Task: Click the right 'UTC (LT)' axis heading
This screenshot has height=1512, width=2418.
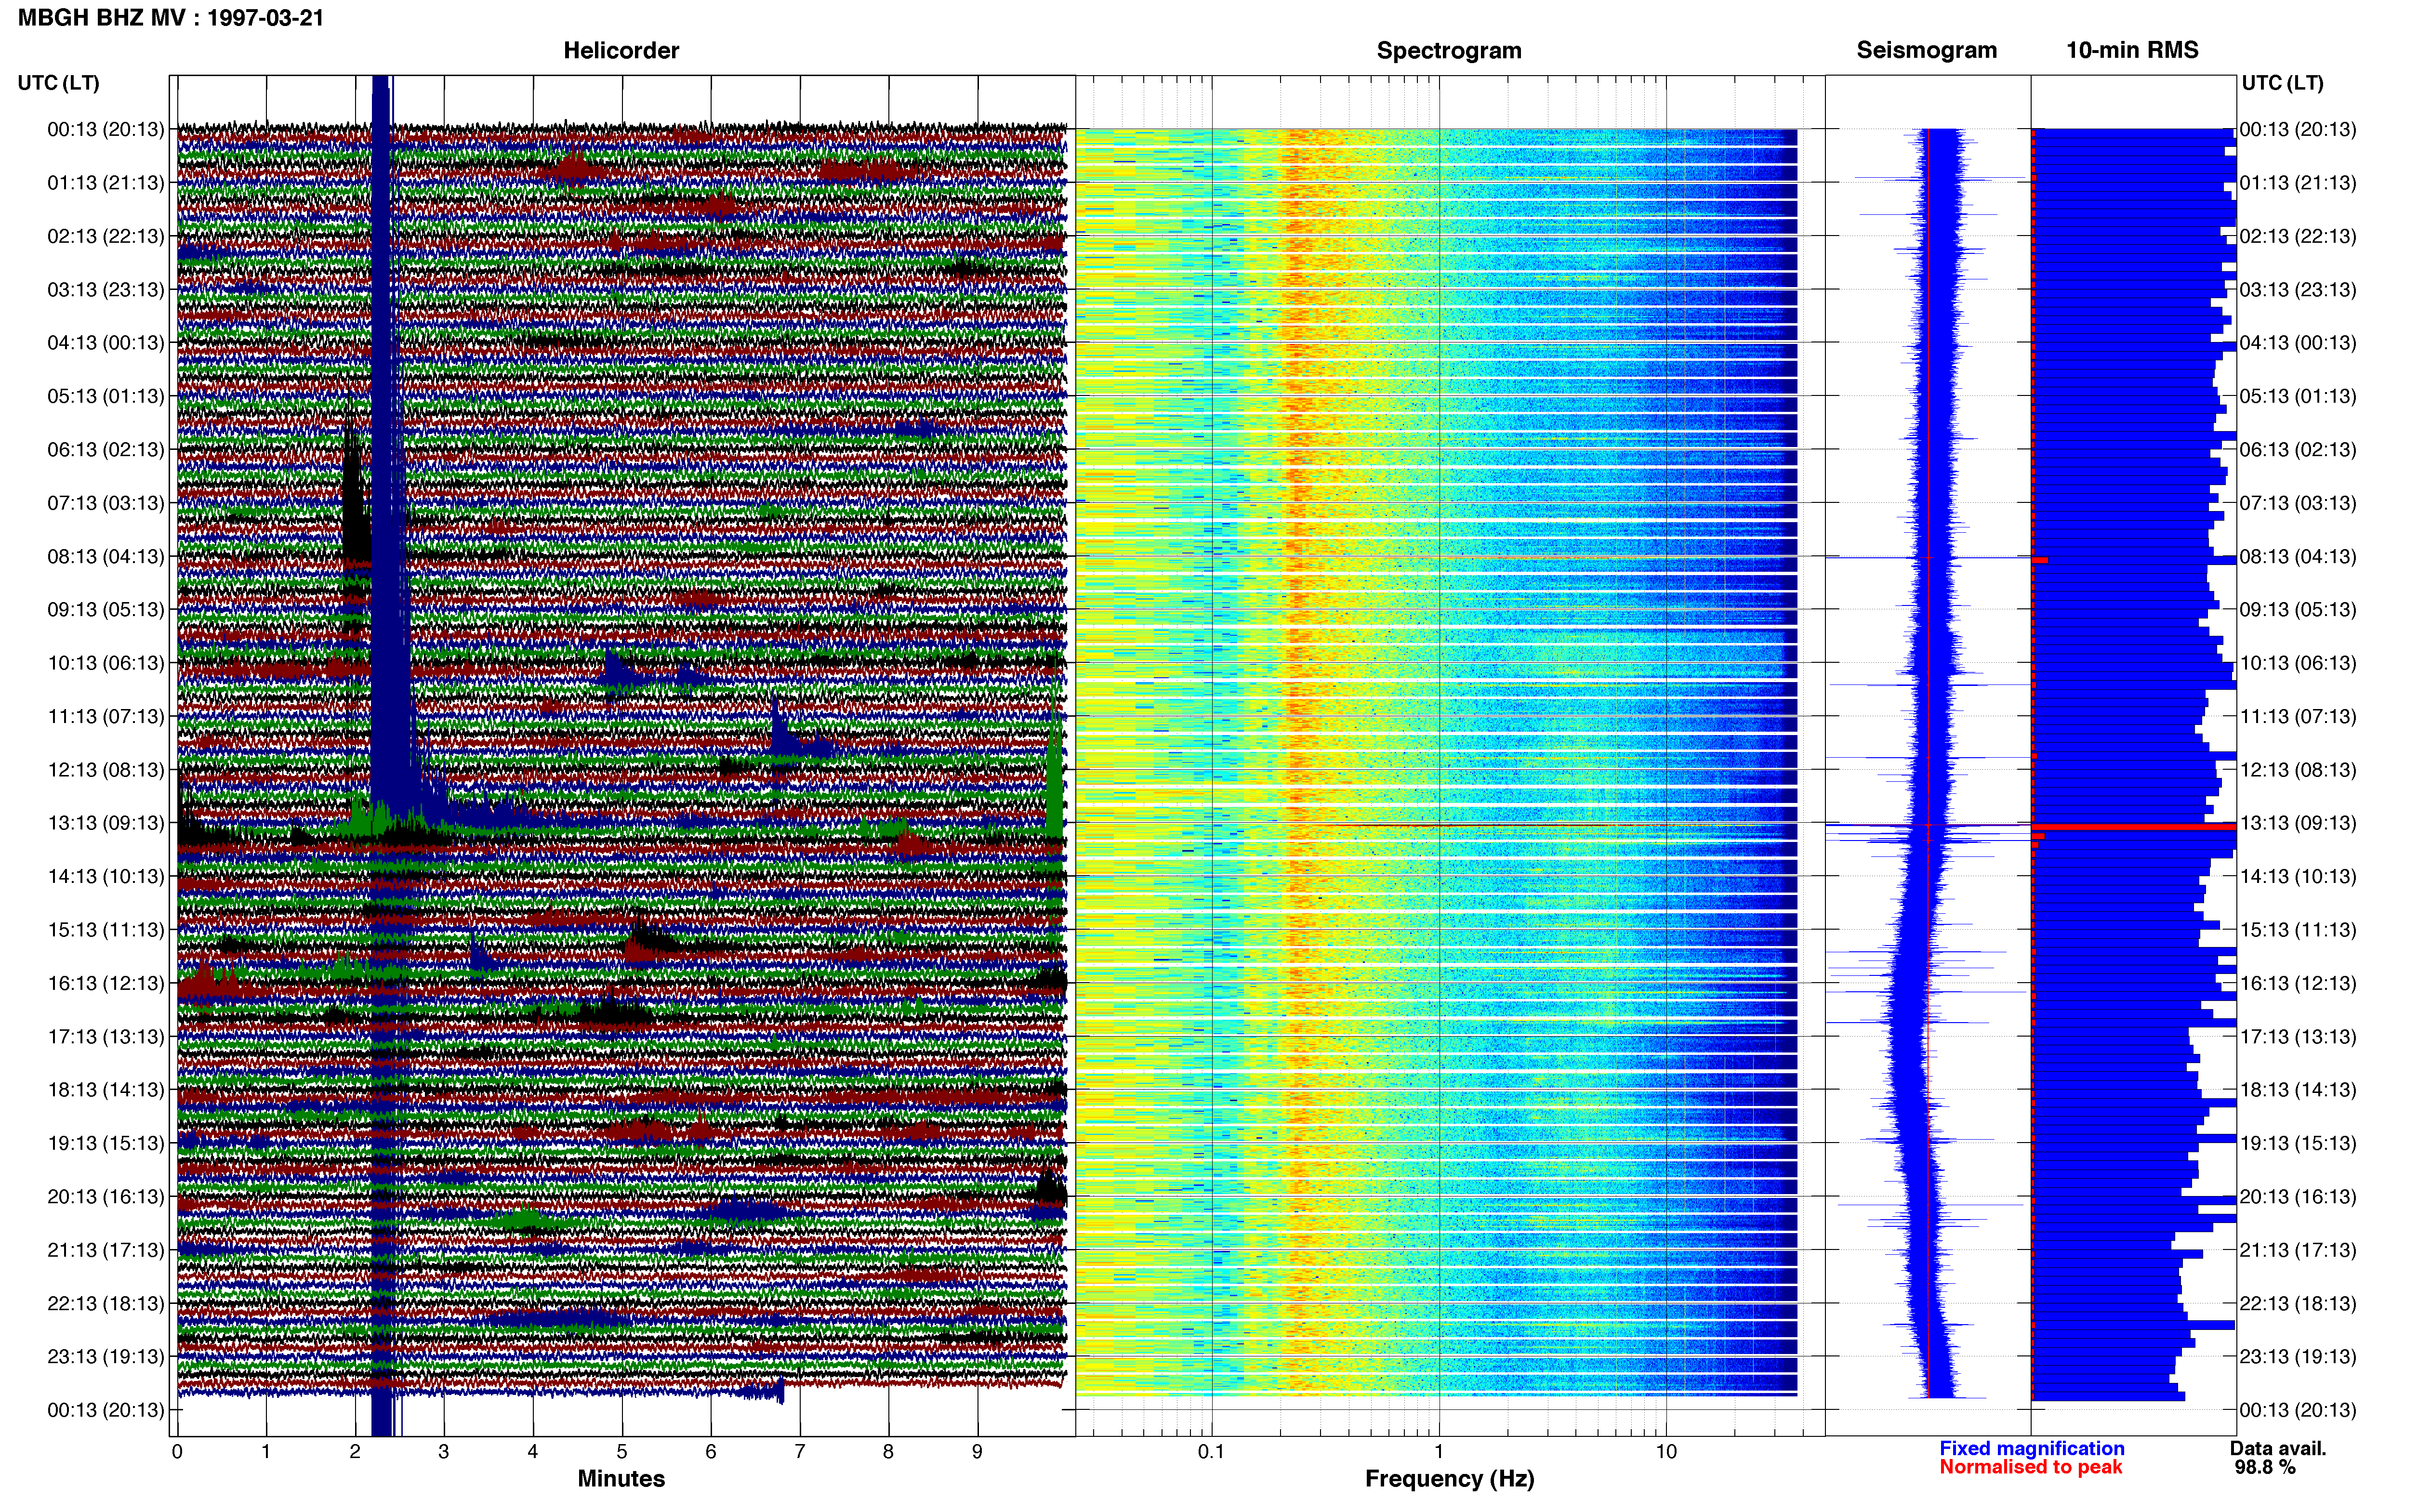Action: 2282,83
